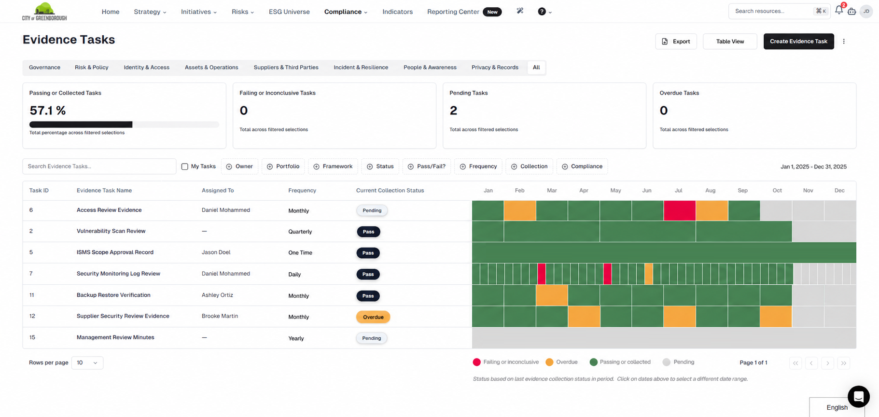Open the ISMS Scope Approval Record task
The height and width of the screenshot is (417, 879).
click(115, 252)
